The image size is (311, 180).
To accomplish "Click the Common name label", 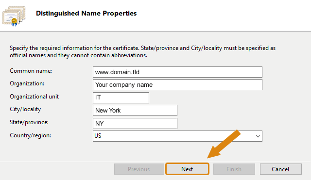I will [31, 71].
